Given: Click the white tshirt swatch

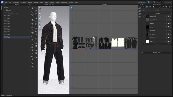Looking at the screenshot, I should 147,41.
